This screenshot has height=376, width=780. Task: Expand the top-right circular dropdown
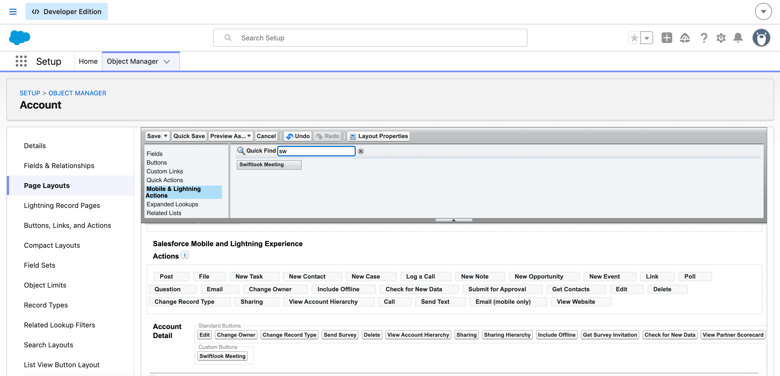(763, 11)
